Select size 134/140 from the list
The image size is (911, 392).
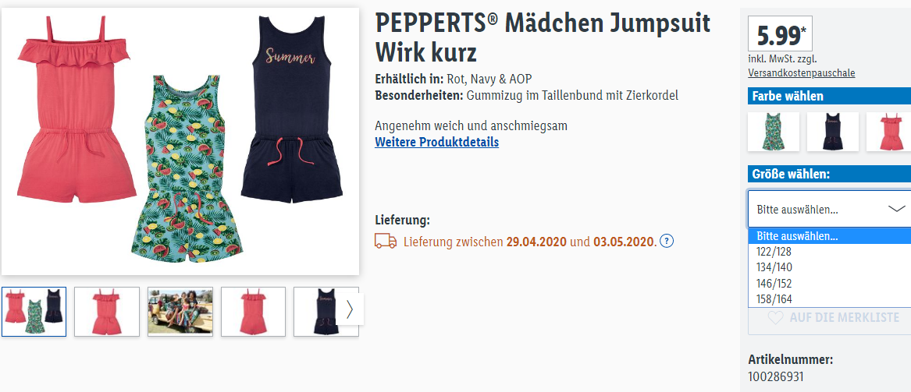(830, 267)
